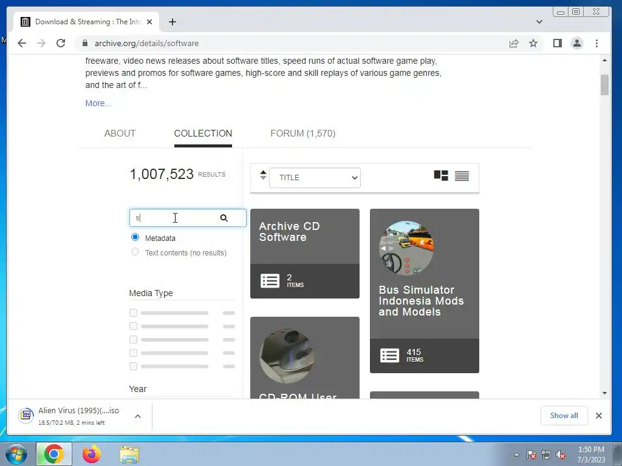Image resolution: width=622 pixels, height=466 pixels.
Task: Expand Alien Virus download options chevron
Action: coord(138,416)
